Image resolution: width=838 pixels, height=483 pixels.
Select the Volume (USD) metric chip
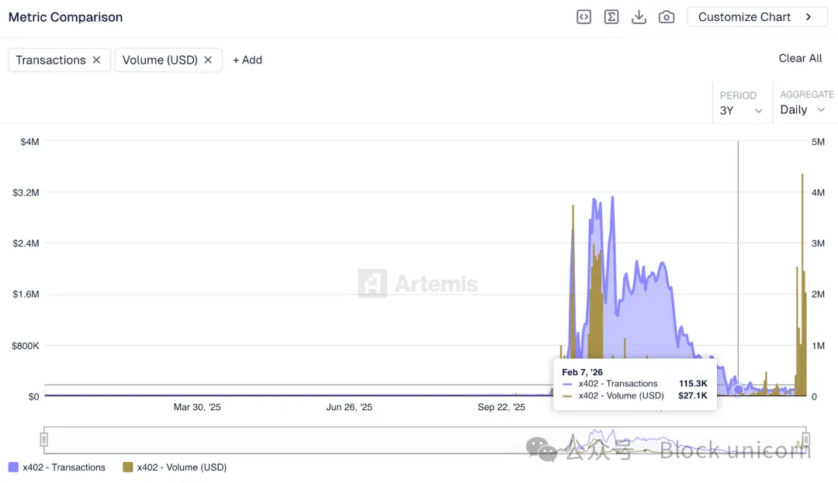click(160, 60)
